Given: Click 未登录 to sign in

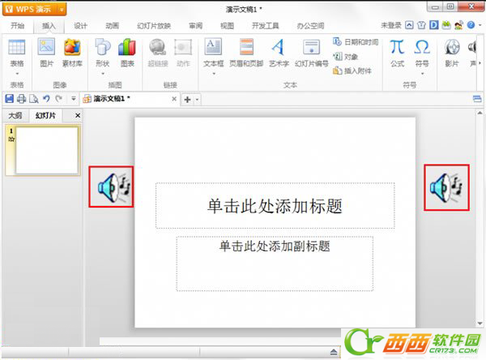Looking at the screenshot, I should click(390, 25).
